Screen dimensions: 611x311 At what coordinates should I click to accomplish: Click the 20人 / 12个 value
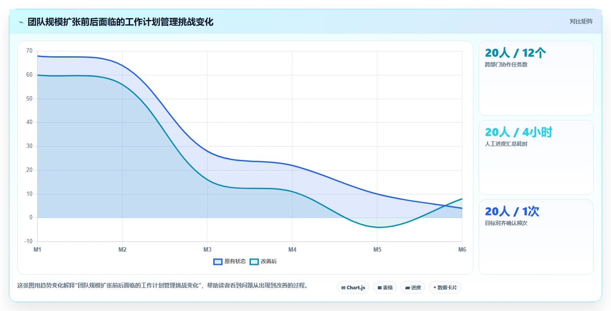point(515,53)
